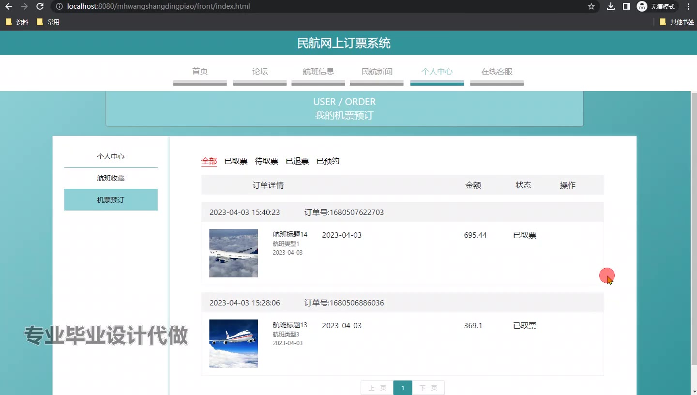Viewport: 697px width, 395px height.
Task: Open Chrome three-dot menu
Action: coord(688,6)
